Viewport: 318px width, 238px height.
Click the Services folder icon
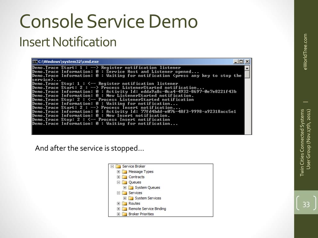pyautogui.click(x=125, y=193)
